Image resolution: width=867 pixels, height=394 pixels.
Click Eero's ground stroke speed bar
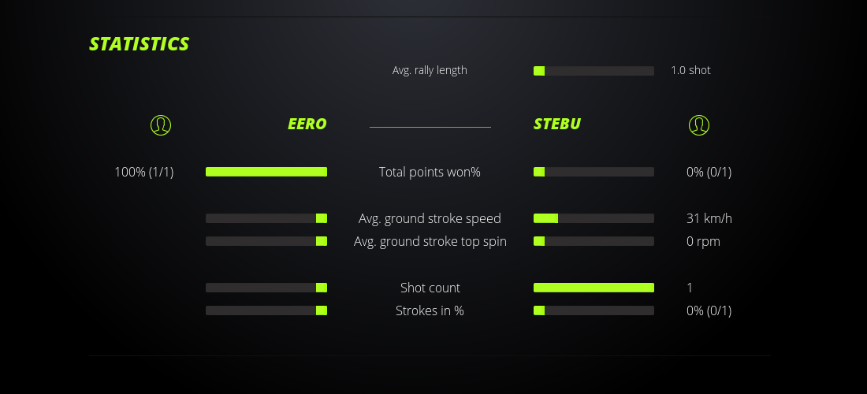click(x=266, y=218)
